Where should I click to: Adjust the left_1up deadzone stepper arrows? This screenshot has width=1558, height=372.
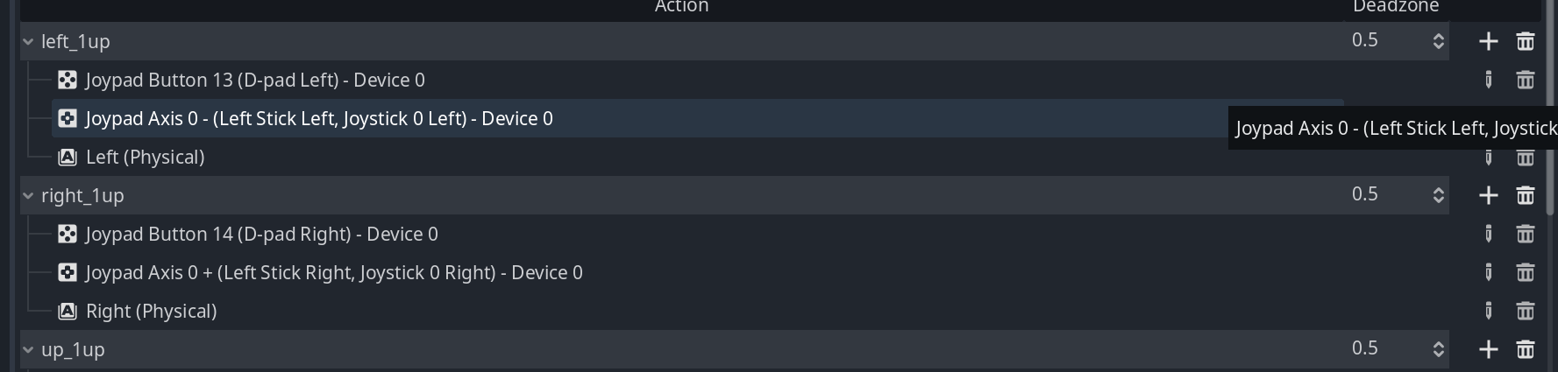(x=1438, y=41)
